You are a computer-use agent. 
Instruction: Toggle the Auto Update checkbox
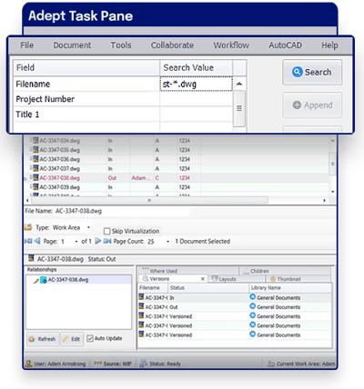point(90,338)
